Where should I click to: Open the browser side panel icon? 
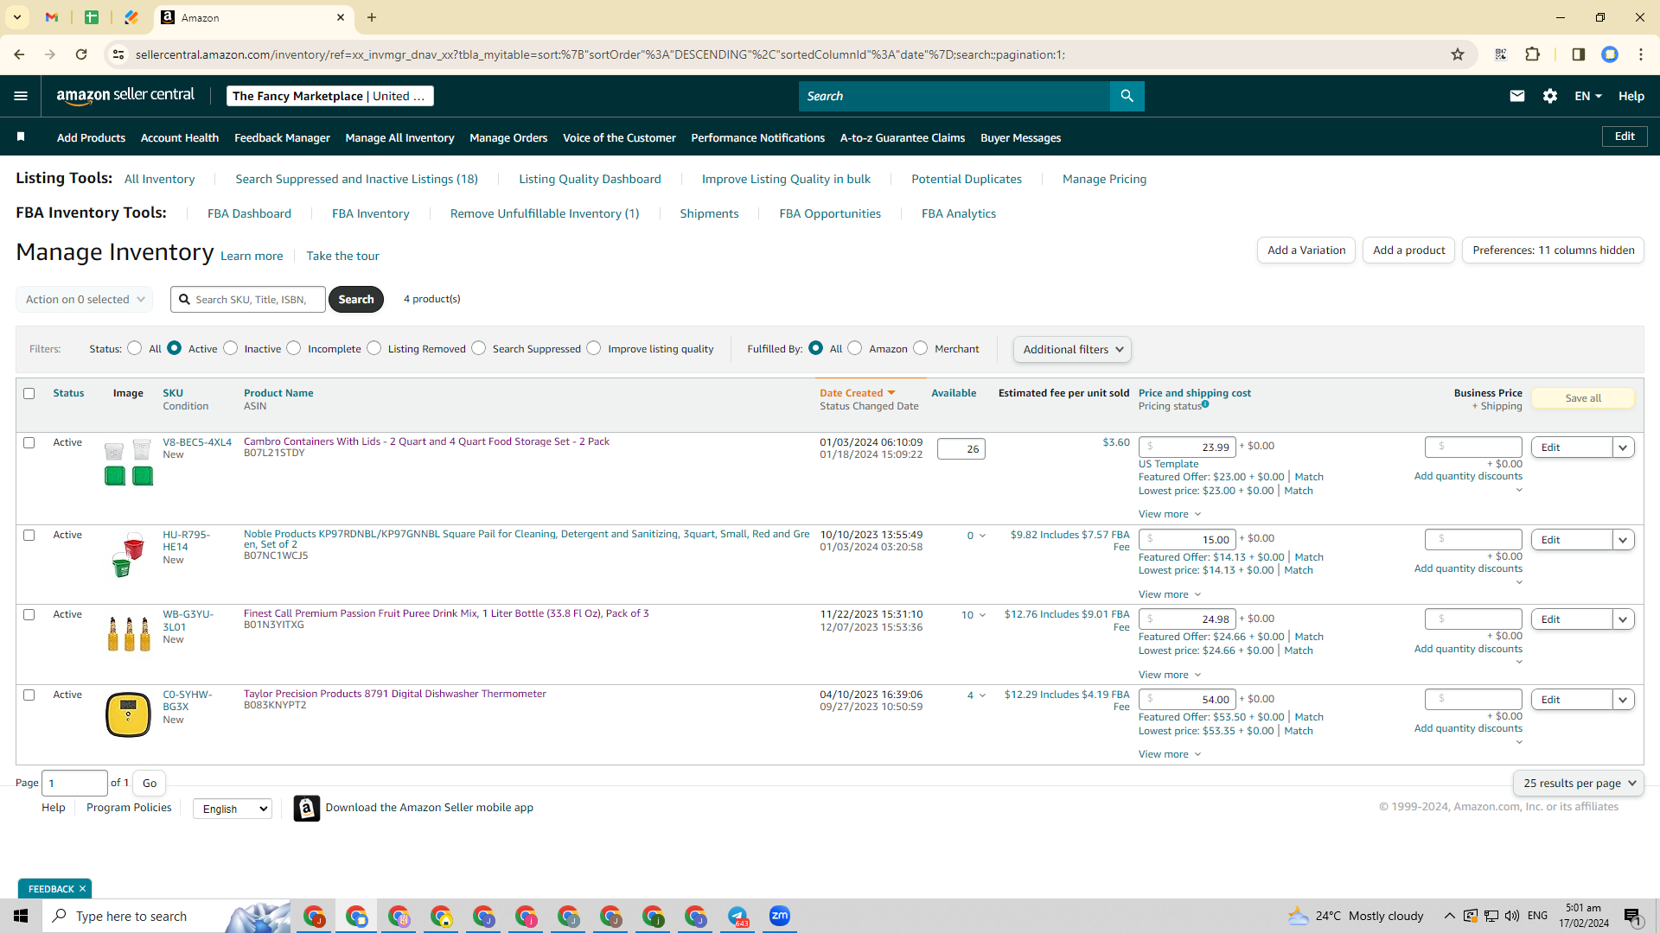point(1578,54)
